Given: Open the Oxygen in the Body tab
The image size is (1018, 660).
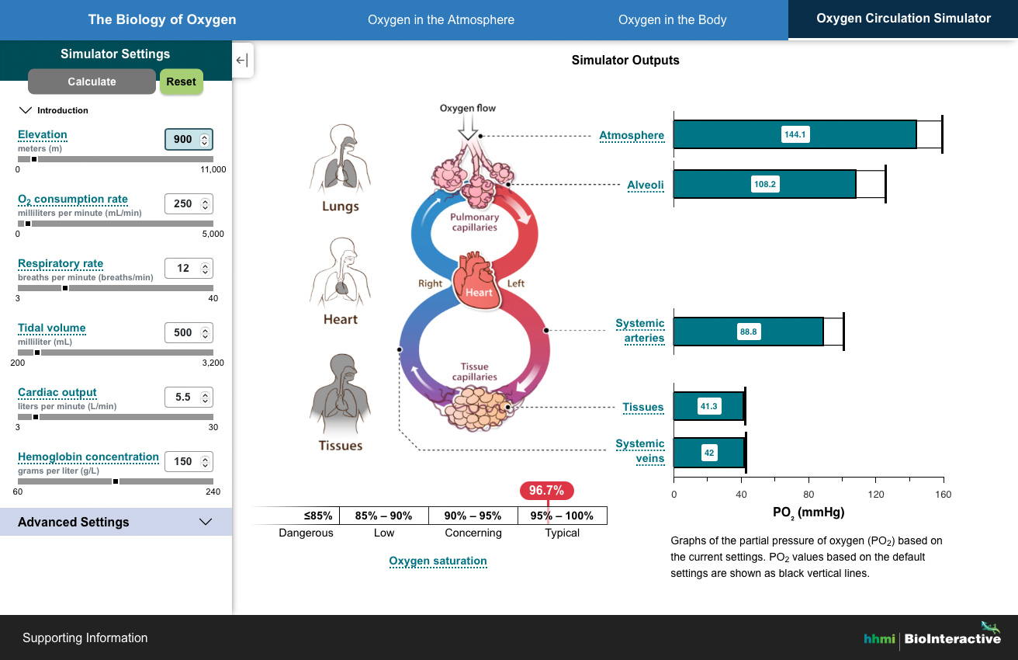Looking at the screenshot, I should coord(672,19).
